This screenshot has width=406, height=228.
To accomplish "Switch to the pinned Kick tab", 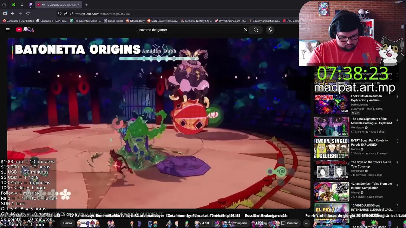I will click(14, 5).
